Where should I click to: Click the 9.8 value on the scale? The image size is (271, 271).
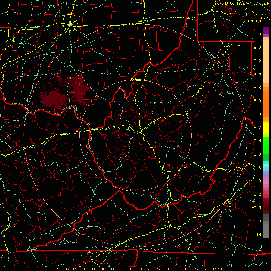click(257, 34)
